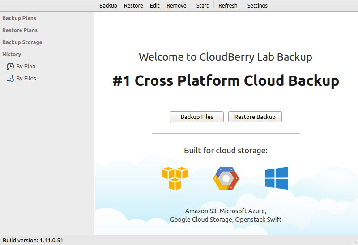Open Settings from the top toolbar
358x245 pixels.
tap(257, 6)
